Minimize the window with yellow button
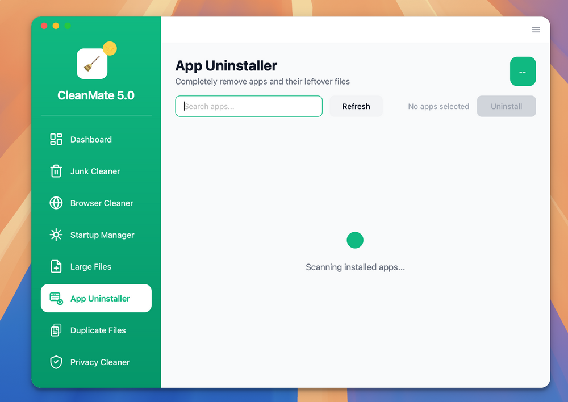Viewport: 568px width, 402px height. pyautogui.click(x=56, y=26)
